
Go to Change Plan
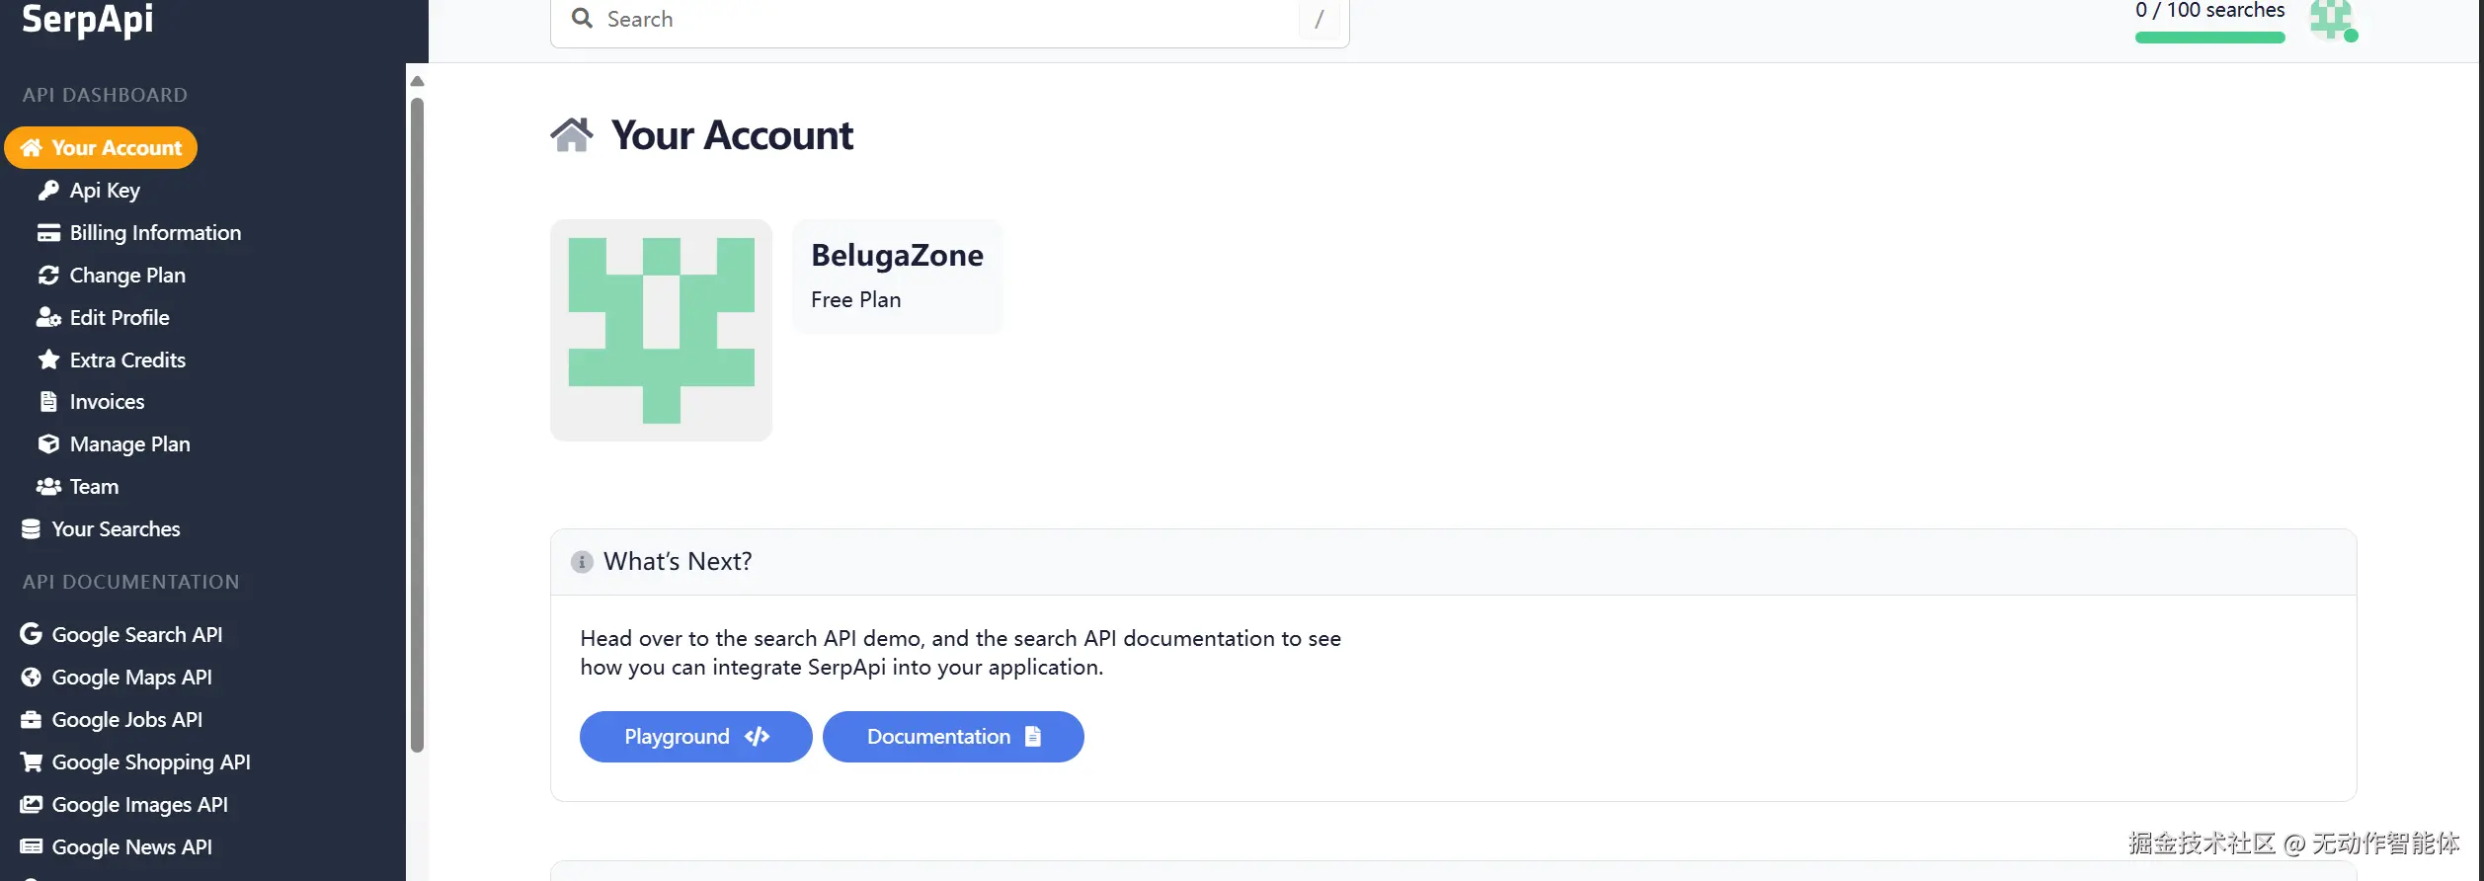(127, 276)
